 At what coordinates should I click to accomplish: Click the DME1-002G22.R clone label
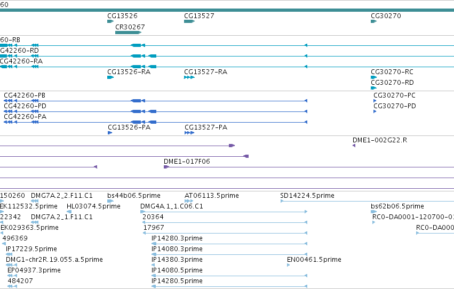pos(380,140)
